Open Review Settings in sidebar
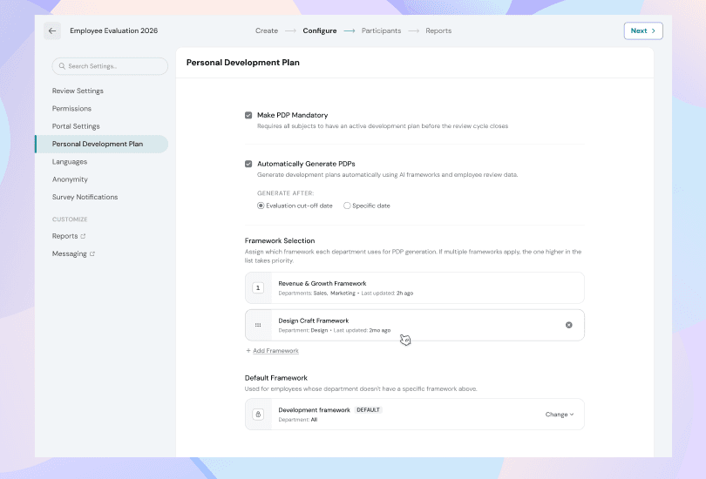 coord(78,91)
